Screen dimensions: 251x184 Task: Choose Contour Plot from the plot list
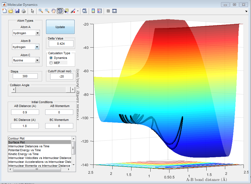tap(16, 138)
